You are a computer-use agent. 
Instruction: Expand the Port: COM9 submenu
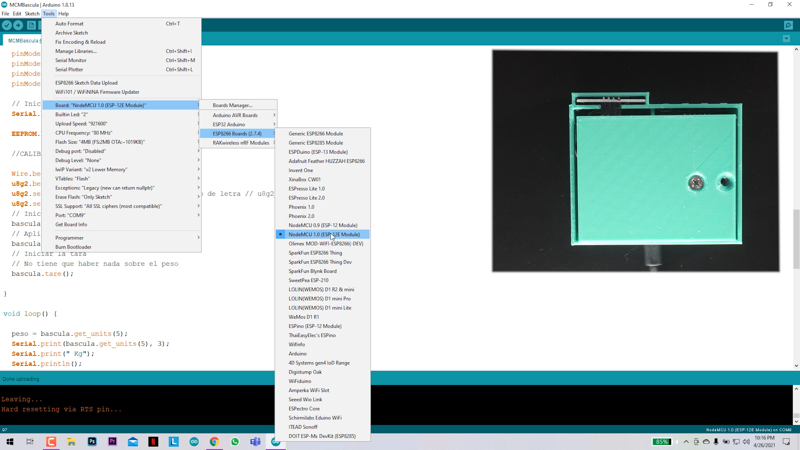[70, 215]
